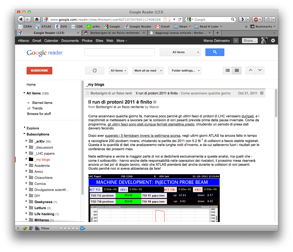
Task: Open the More menu in the Google bar
Action: click(122, 41)
